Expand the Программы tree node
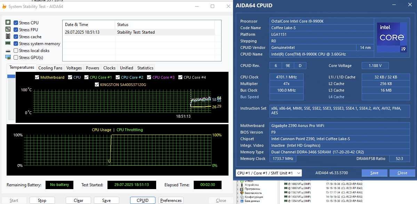This screenshot has height=204, width=417. [238, 189]
